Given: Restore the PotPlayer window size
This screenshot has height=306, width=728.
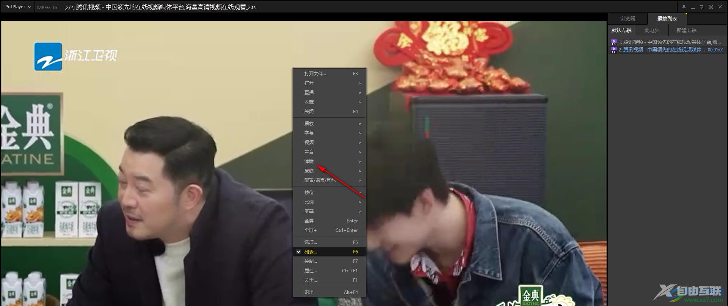Looking at the screenshot, I should click(702, 7).
